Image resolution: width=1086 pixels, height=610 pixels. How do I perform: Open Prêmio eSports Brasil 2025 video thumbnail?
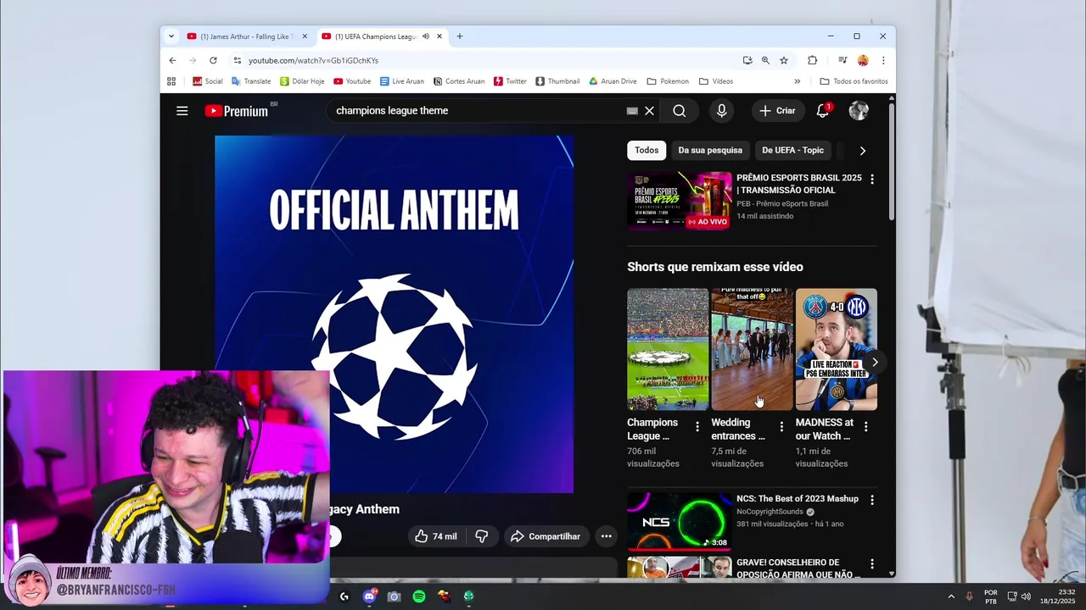(x=679, y=201)
